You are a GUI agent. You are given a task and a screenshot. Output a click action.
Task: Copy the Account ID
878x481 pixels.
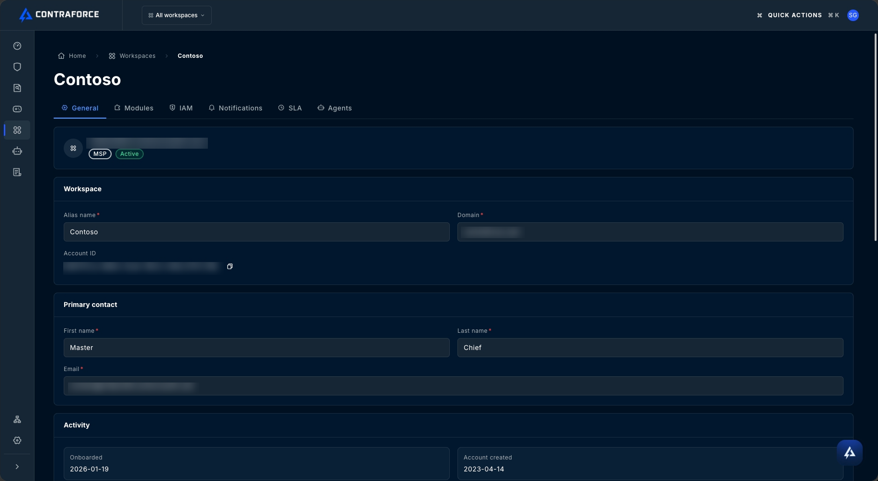tap(230, 266)
